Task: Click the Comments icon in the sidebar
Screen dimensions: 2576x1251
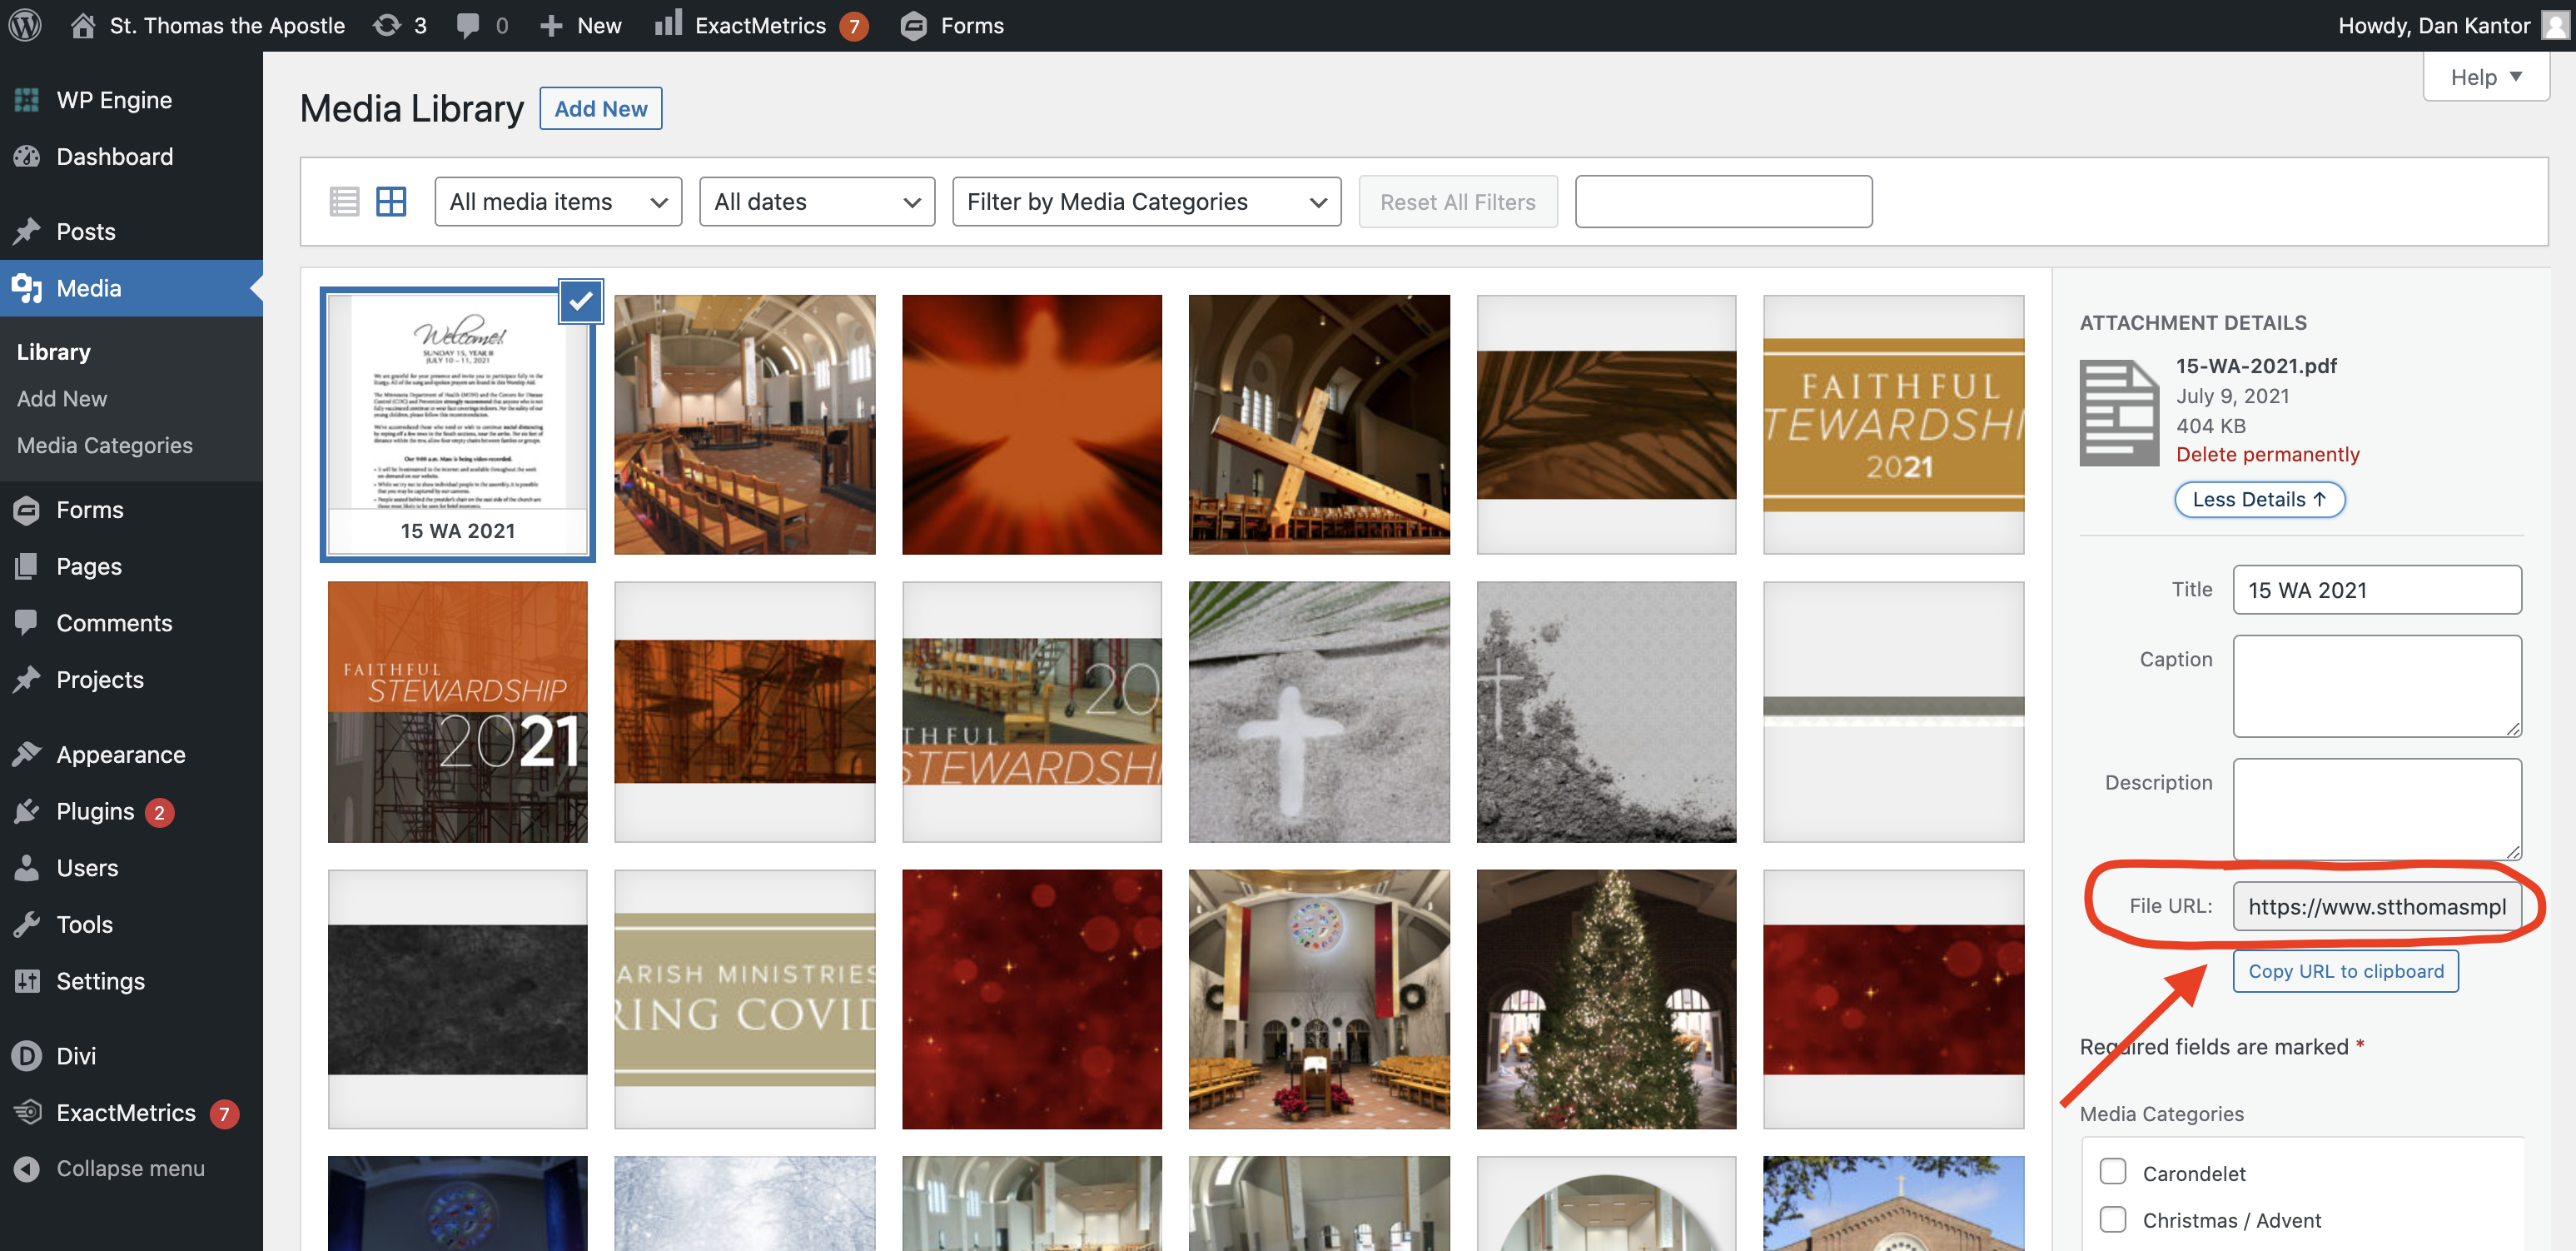Action: 27,622
